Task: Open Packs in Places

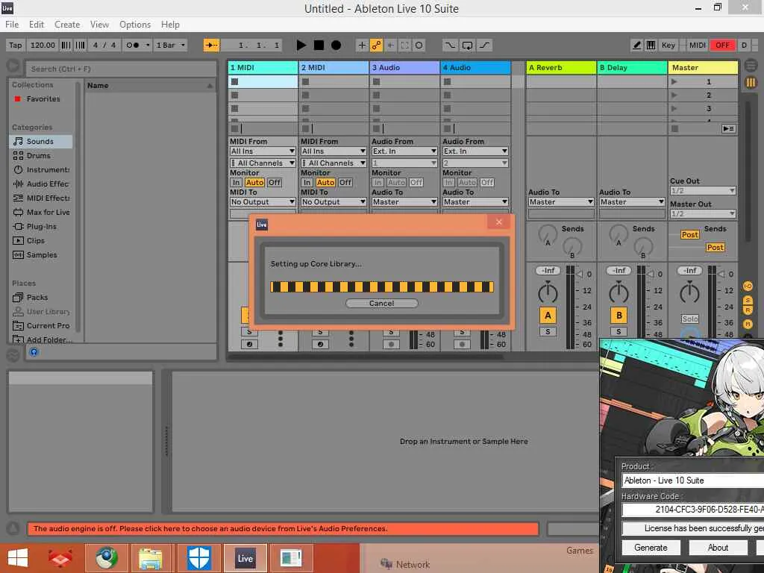Action: pyautogui.click(x=41, y=297)
